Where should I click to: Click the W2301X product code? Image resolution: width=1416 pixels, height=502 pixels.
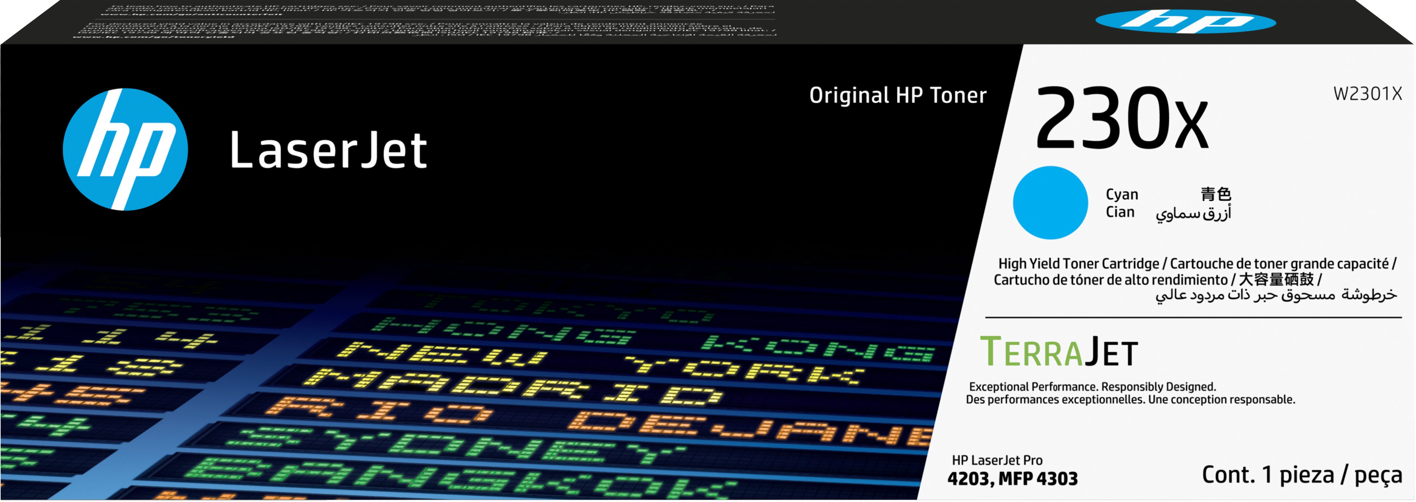click(1367, 93)
